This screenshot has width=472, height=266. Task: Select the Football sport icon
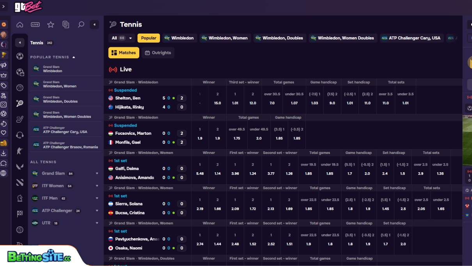[x=20, y=56]
